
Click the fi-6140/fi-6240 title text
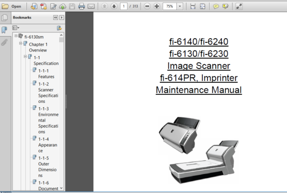click(199, 42)
